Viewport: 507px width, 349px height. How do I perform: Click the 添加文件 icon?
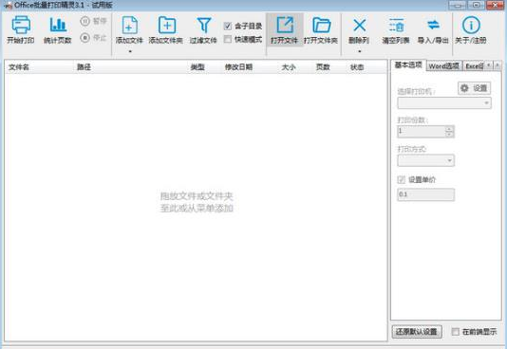point(130,25)
